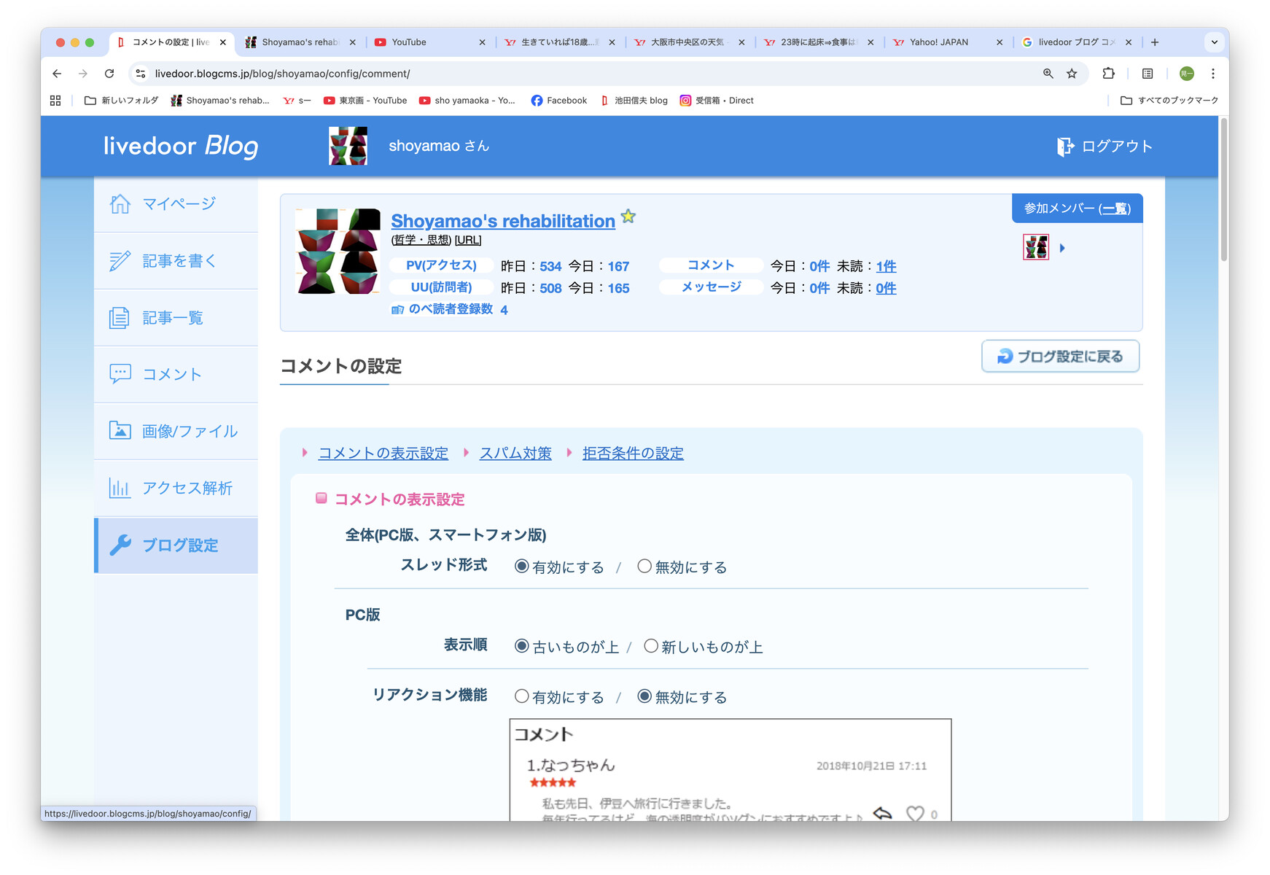This screenshot has width=1270, height=875.
Task: Click the heart icon in comment preview
Action: (915, 813)
